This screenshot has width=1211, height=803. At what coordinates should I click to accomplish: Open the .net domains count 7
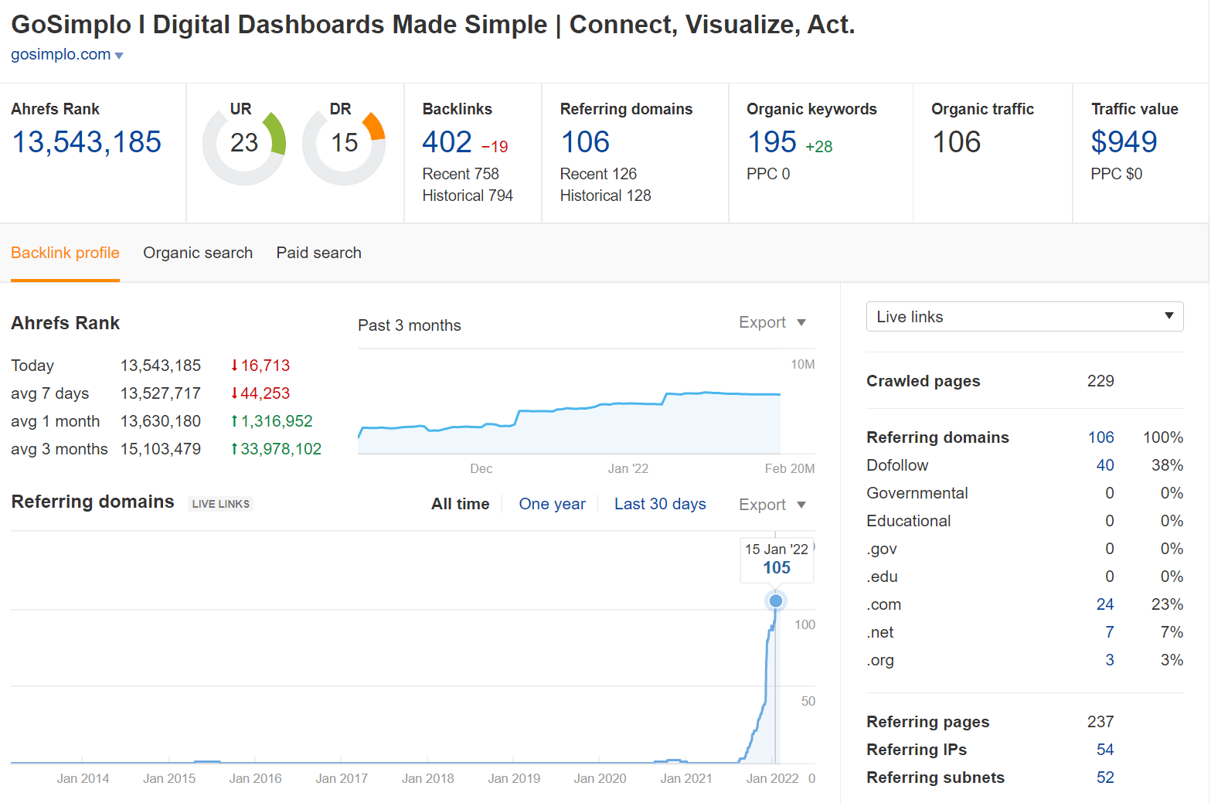(x=1110, y=632)
